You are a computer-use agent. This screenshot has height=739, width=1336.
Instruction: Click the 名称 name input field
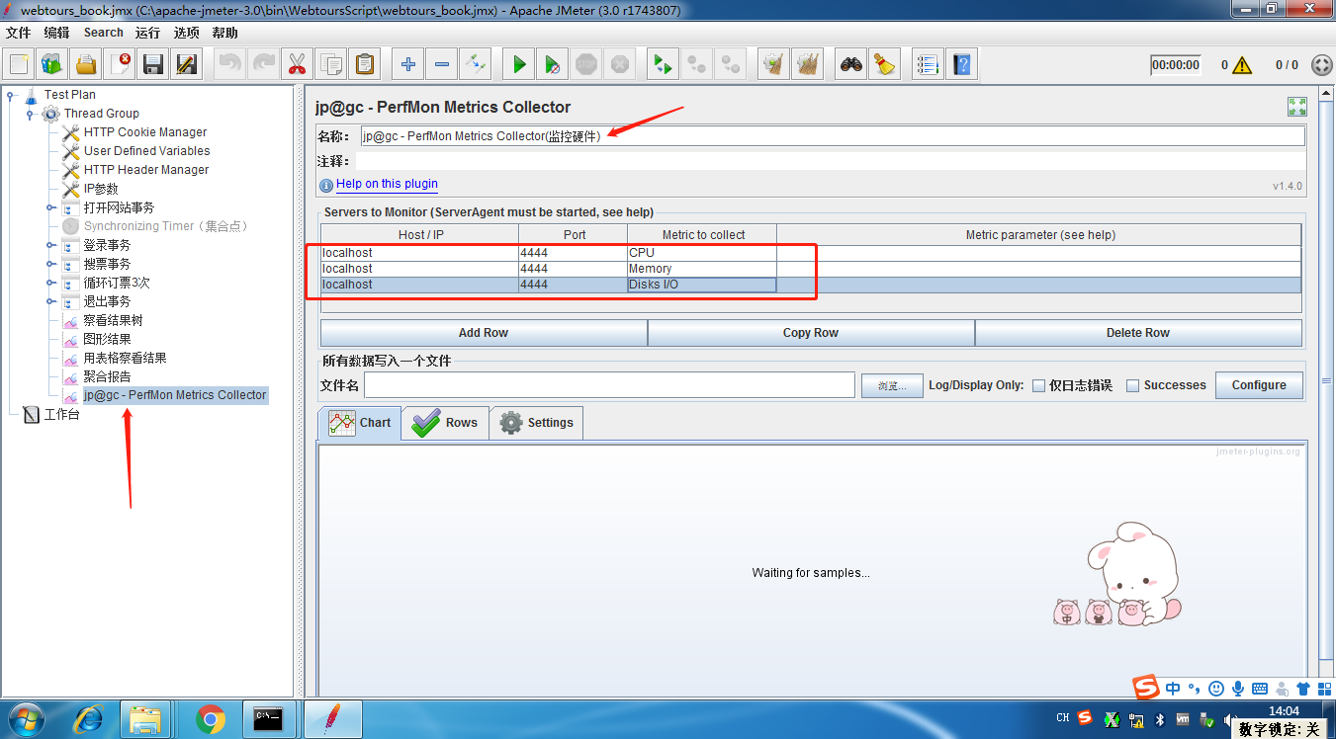[832, 136]
